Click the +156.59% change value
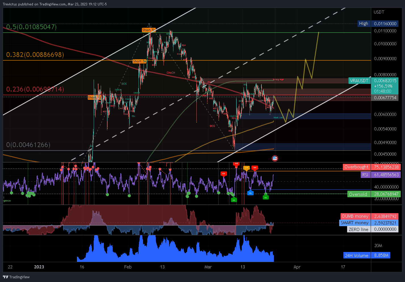The image size is (405, 282). pos(383,86)
